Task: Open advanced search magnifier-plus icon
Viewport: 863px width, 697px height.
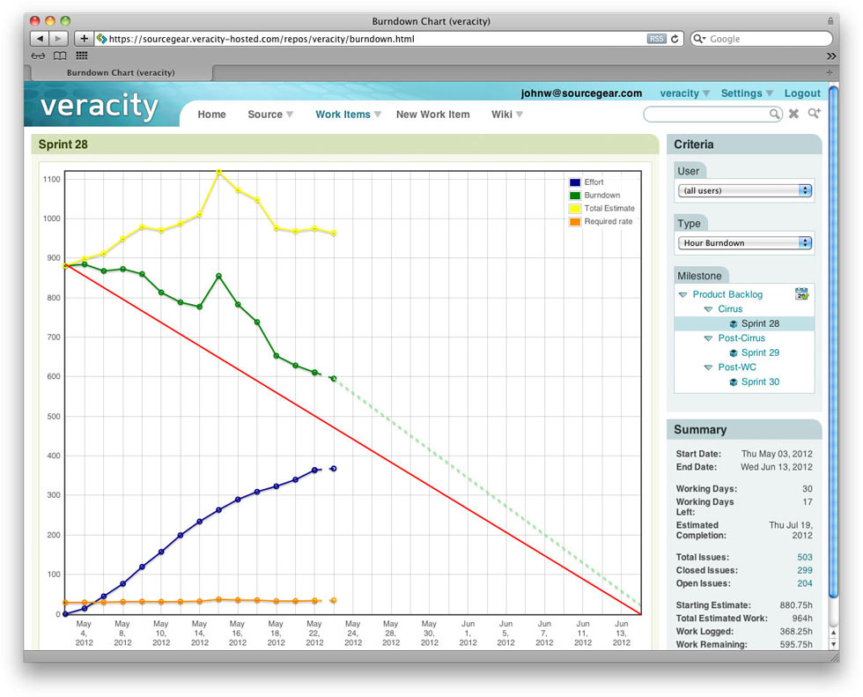Action: 814,114
